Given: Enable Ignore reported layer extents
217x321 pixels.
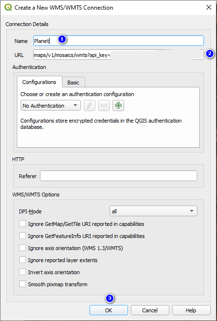Looking at the screenshot, I should pyautogui.click(x=23, y=260).
